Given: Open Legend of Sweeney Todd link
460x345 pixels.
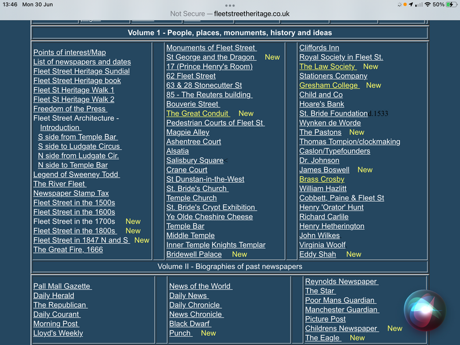Looking at the screenshot, I should 76,175.
